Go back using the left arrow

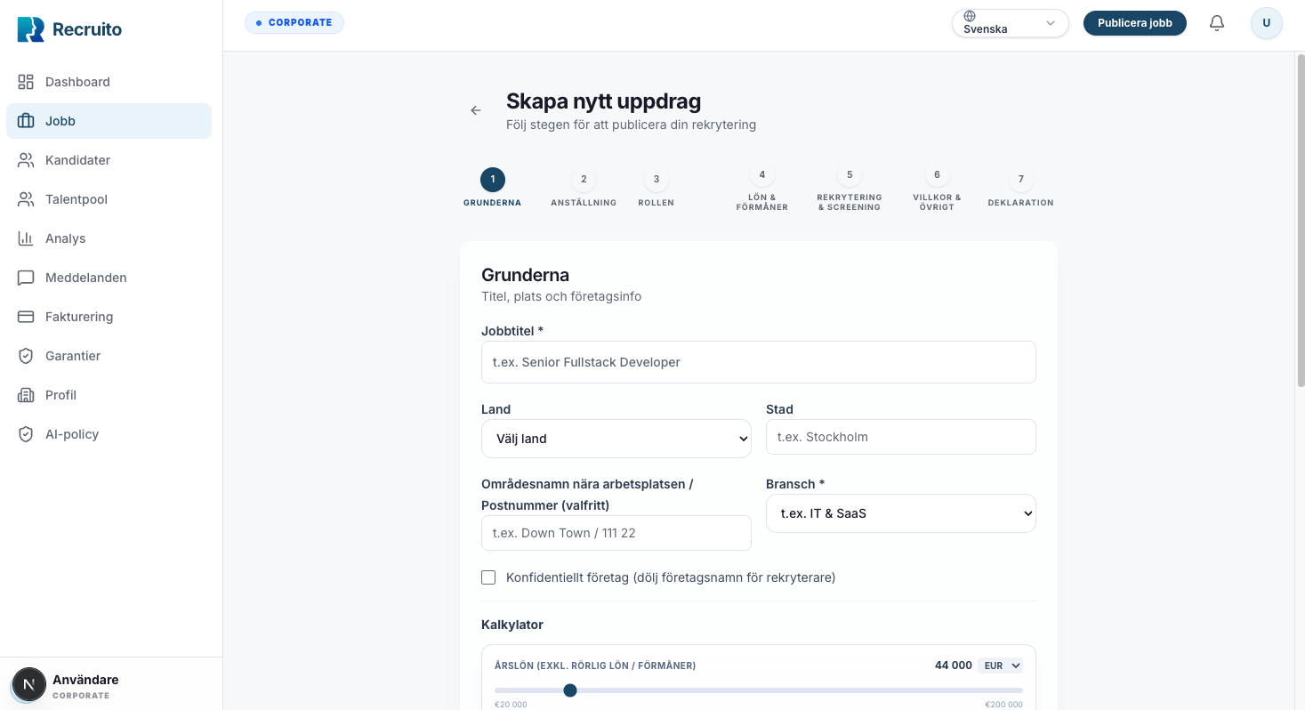pos(476,110)
